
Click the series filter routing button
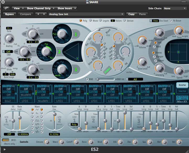pyautogui.click(x=129, y=72)
